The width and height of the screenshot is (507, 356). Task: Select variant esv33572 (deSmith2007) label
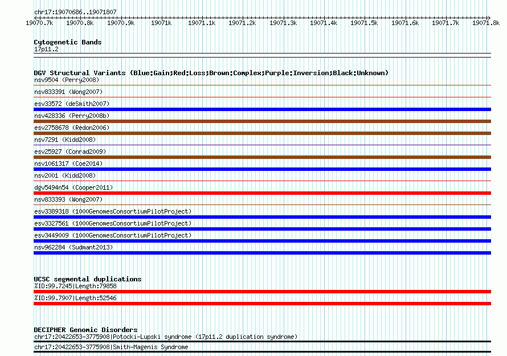(x=72, y=104)
